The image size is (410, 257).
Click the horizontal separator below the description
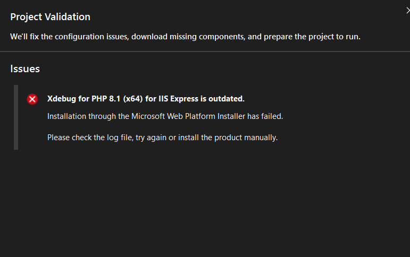coord(205,52)
